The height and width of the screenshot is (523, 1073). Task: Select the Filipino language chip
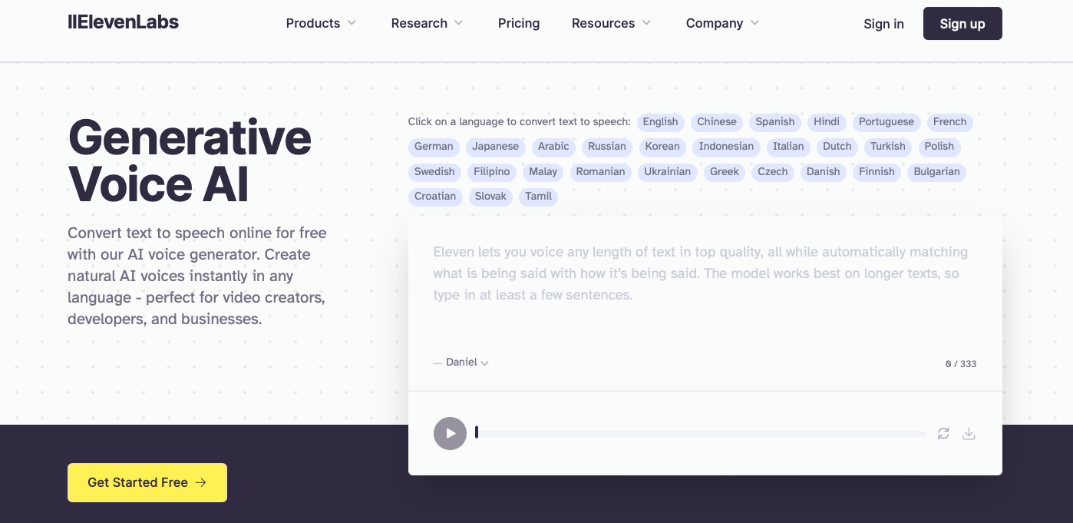492,172
